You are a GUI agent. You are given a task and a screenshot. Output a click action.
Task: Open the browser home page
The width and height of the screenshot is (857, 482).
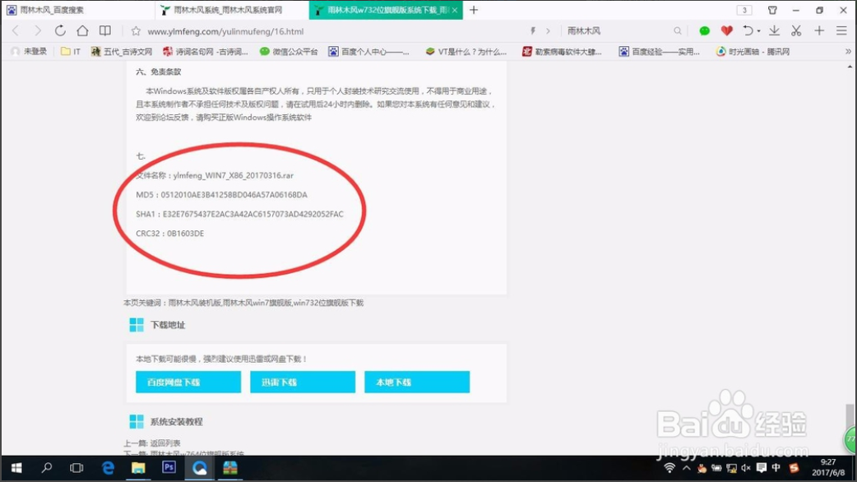tap(82, 31)
